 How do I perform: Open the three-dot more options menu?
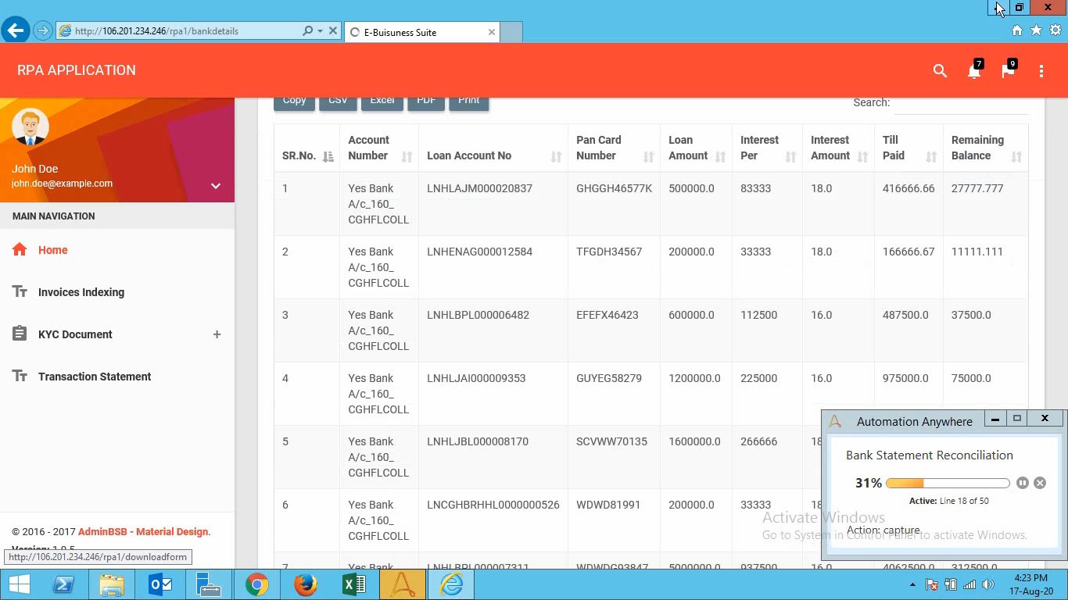coord(1041,71)
